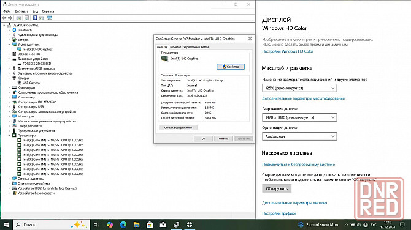Open the Справка menu
This screenshot has height=230, width=411.
click(x=48, y=12)
